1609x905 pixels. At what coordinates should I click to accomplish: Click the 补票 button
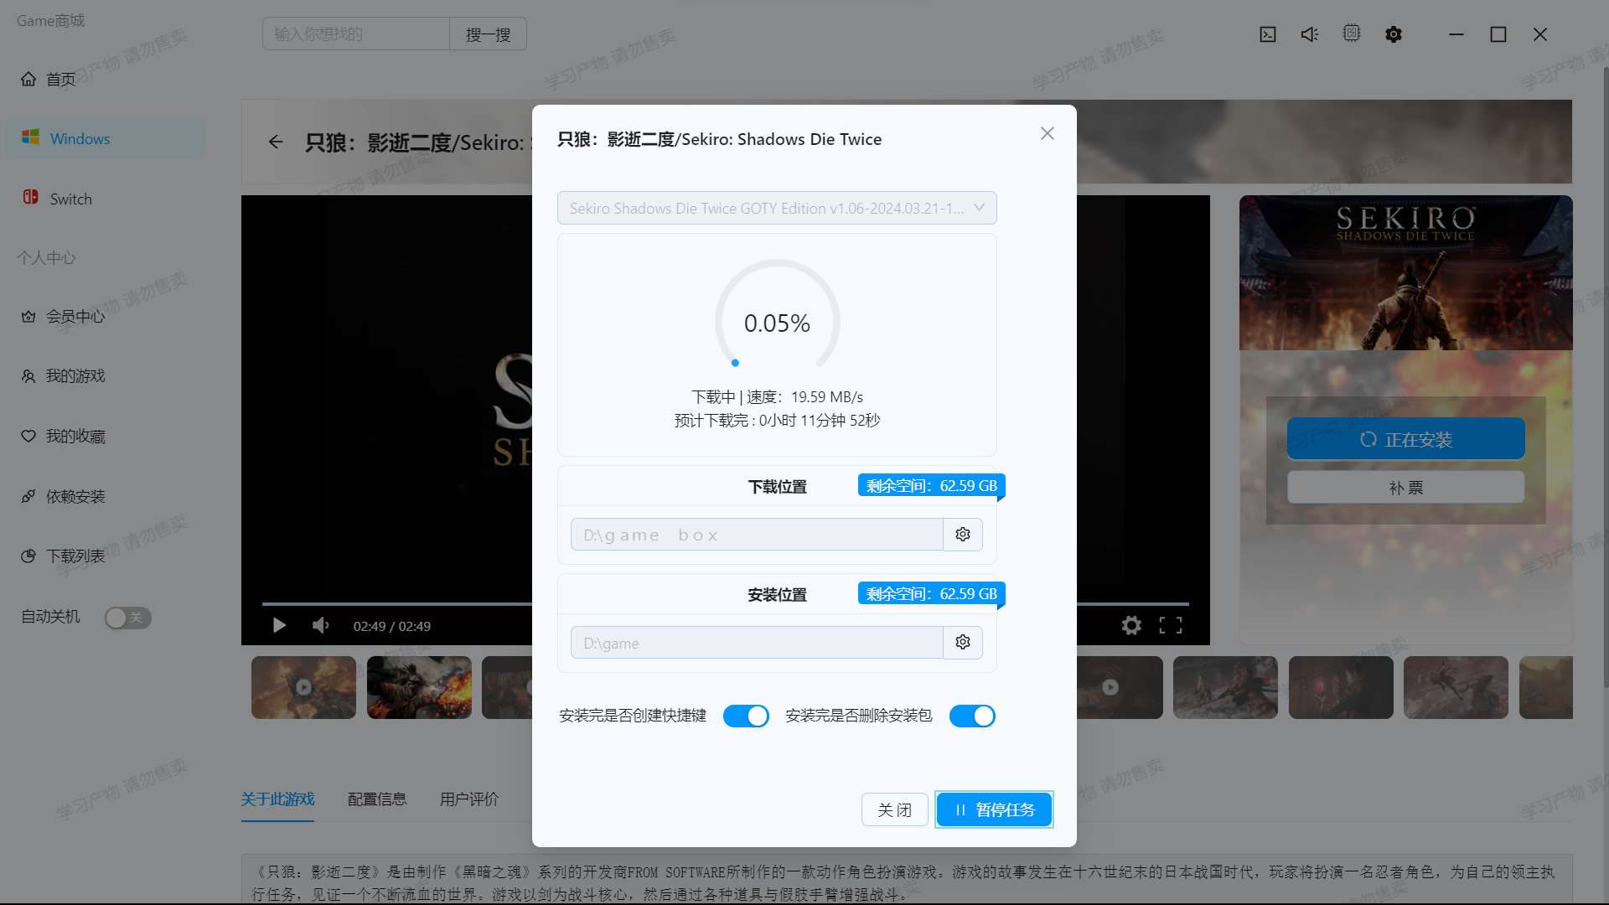coord(1405,487)
